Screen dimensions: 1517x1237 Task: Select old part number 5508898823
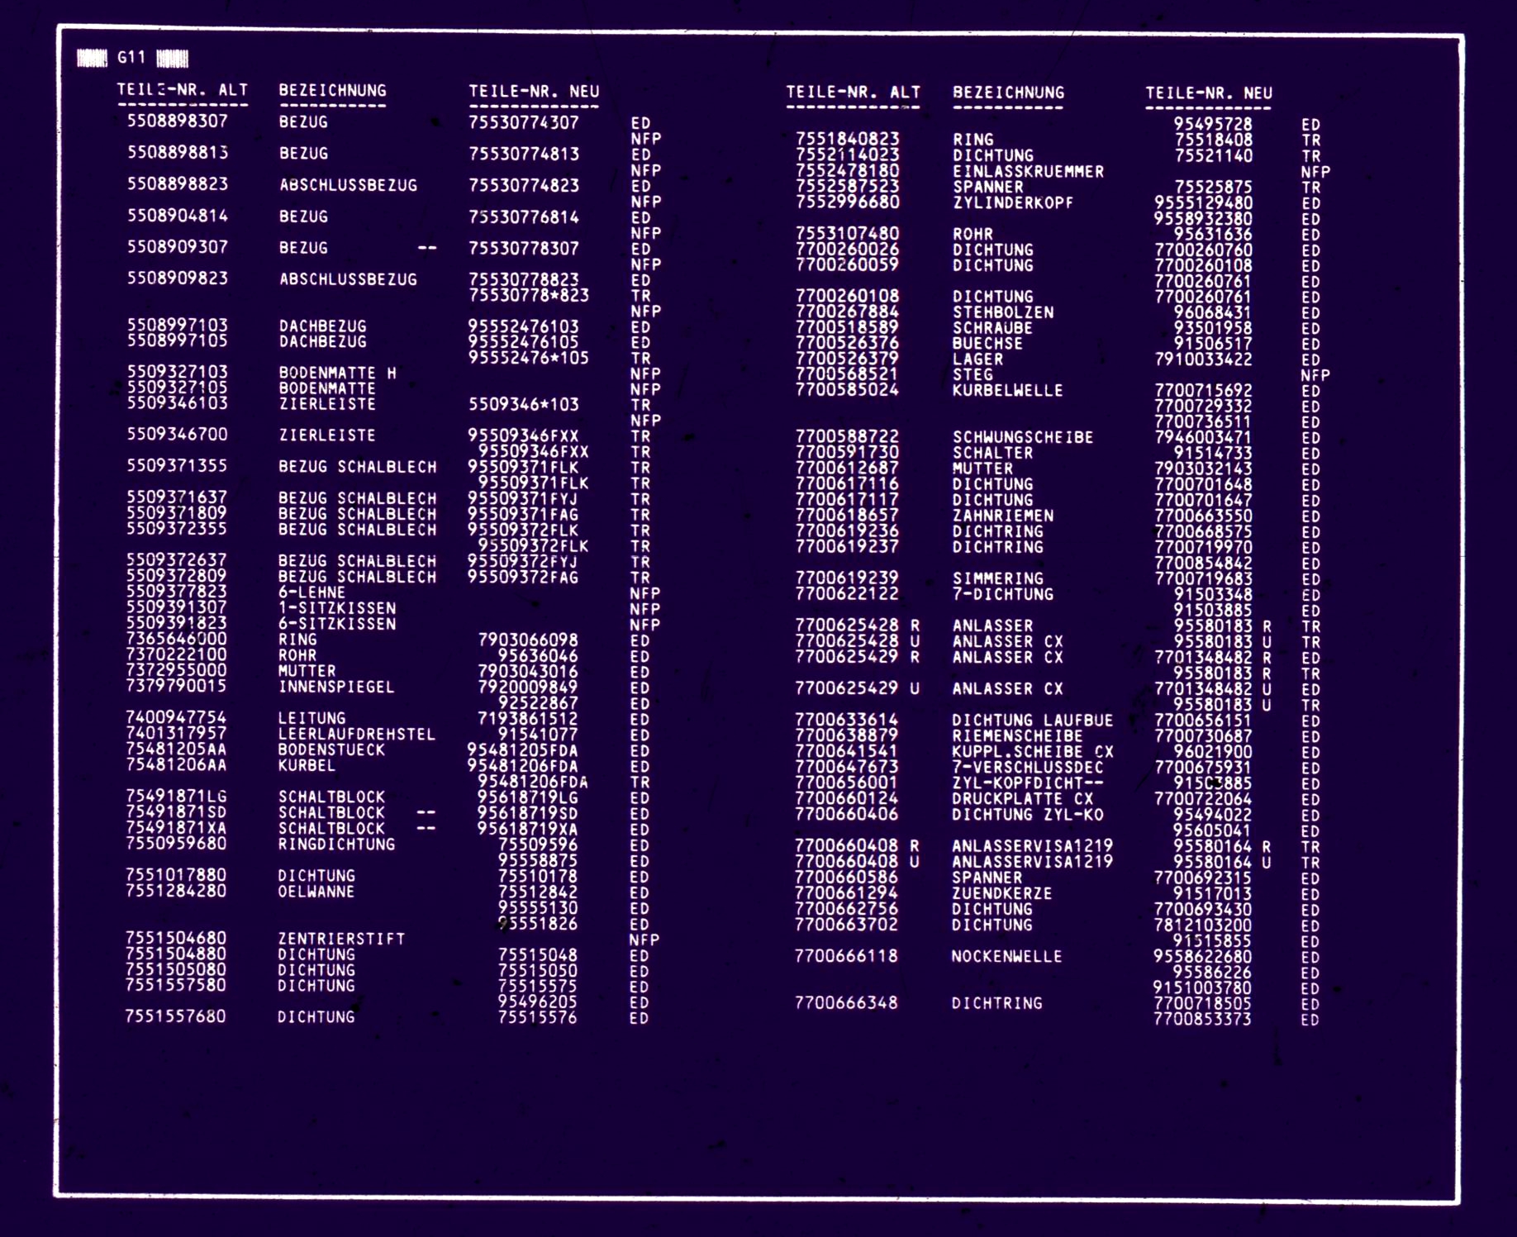tap(177, 183)
